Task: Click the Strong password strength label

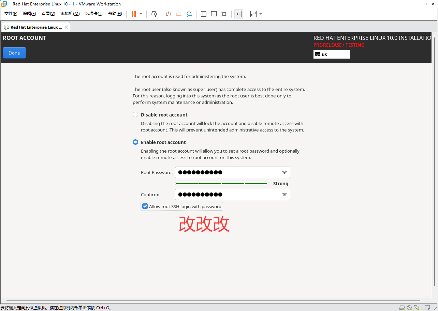Action: tap(281, 184)
